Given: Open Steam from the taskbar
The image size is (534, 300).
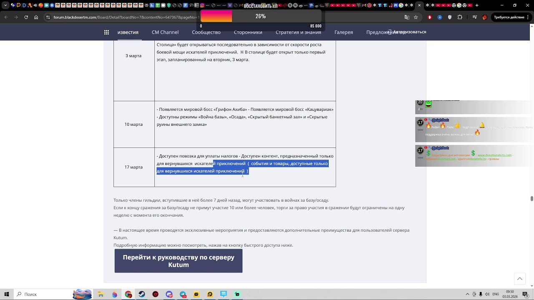Looking at the screenshot, I should 142,294.
